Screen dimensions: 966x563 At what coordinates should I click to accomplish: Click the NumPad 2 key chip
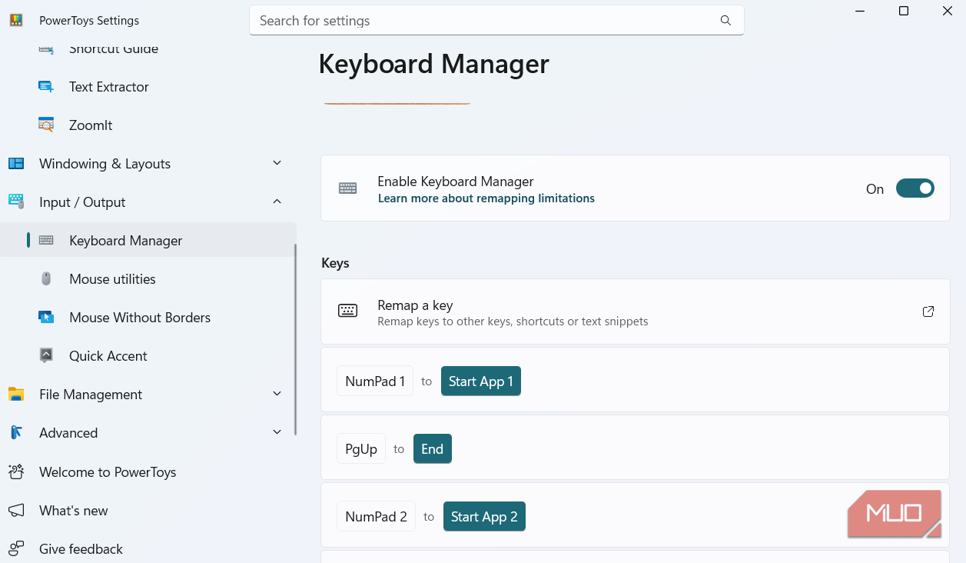coord(377,516)
